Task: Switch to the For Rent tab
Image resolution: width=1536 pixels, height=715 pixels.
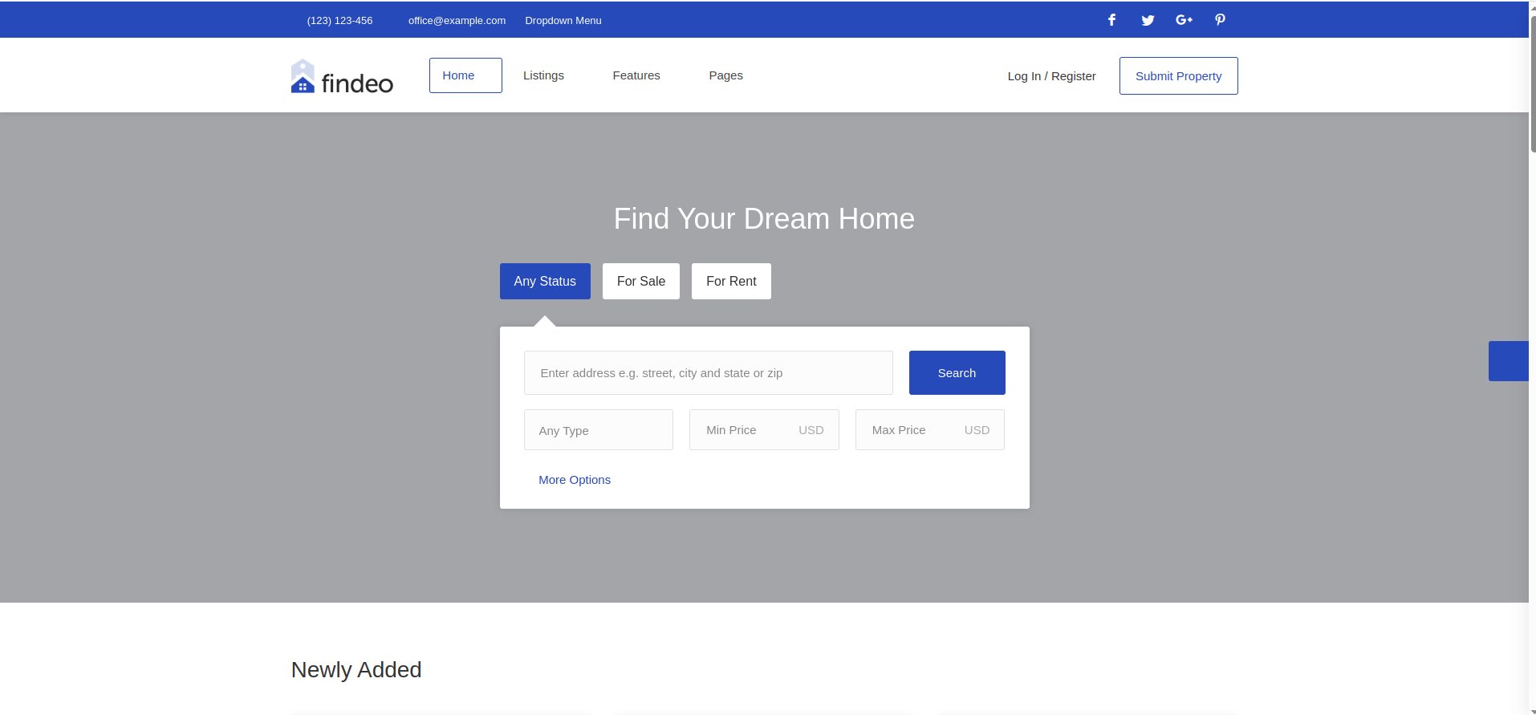Action: (731, 282)
